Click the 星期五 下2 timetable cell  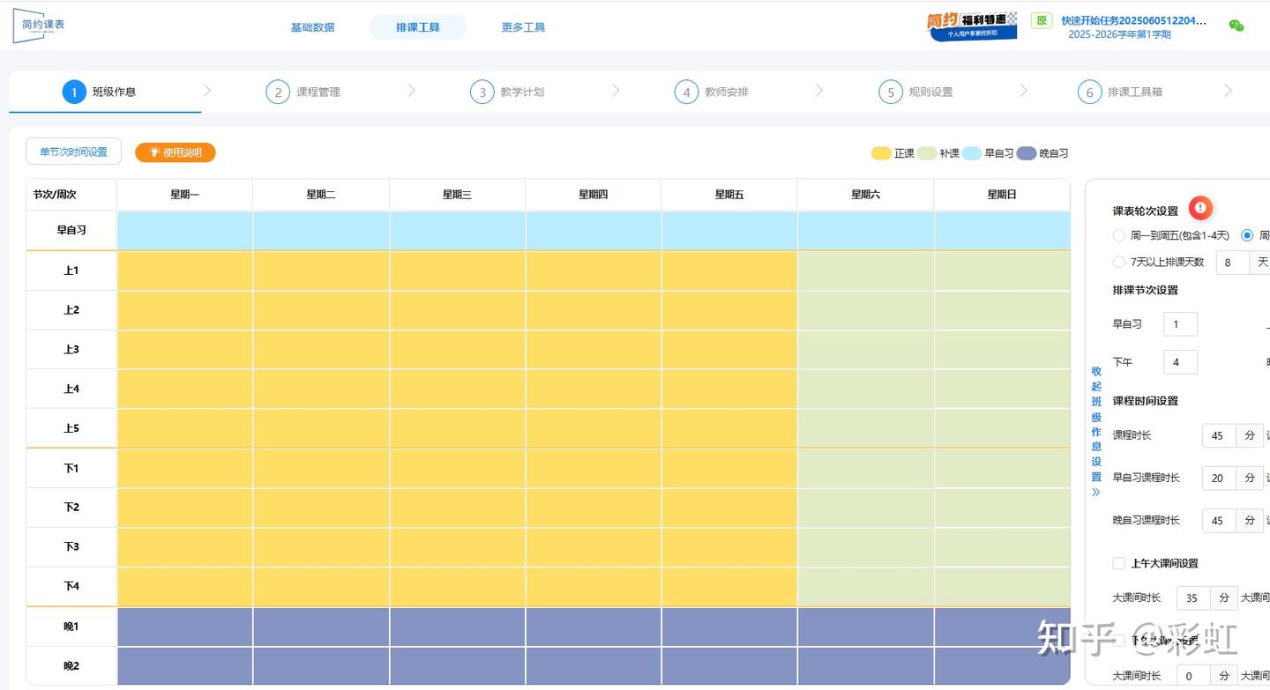[729, 507]
